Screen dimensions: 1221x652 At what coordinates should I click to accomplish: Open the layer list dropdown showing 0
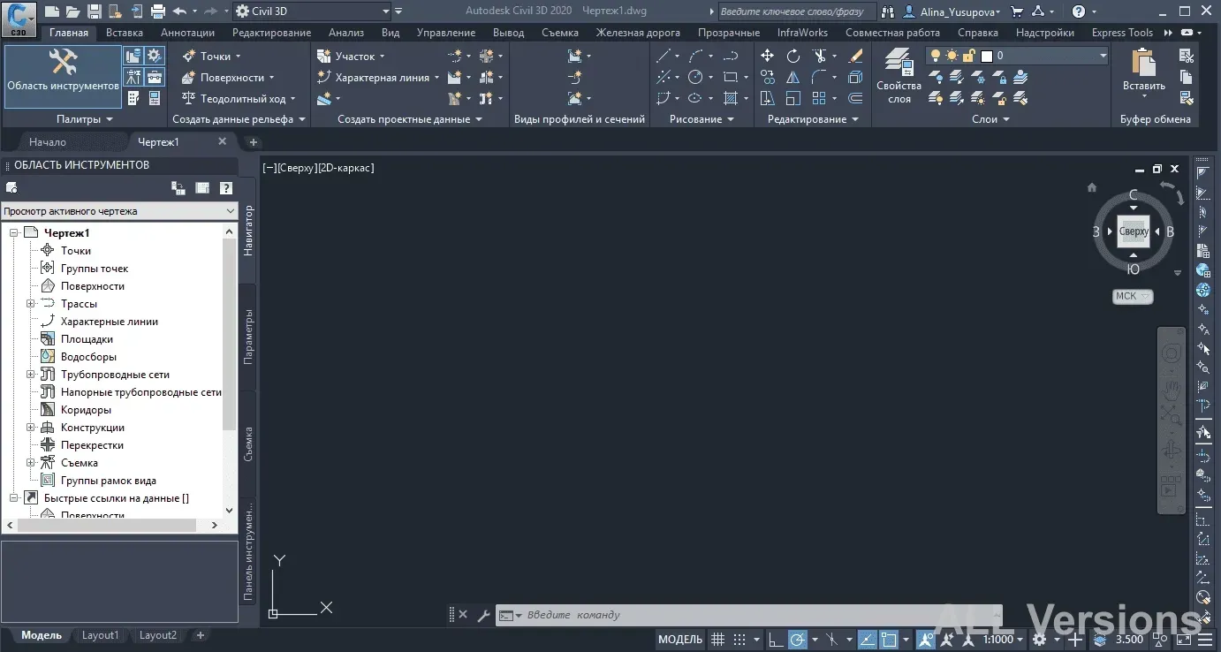[x=1017, y=56]
